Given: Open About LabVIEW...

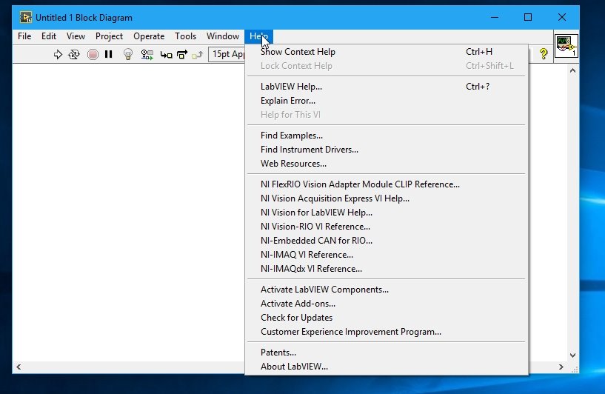Looking at the screenshot, I should (x=387, y=367).
